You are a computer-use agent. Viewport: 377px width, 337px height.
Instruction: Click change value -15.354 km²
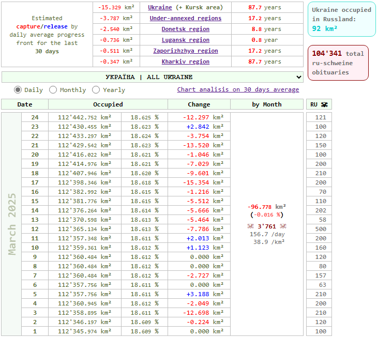coord(203,182)
